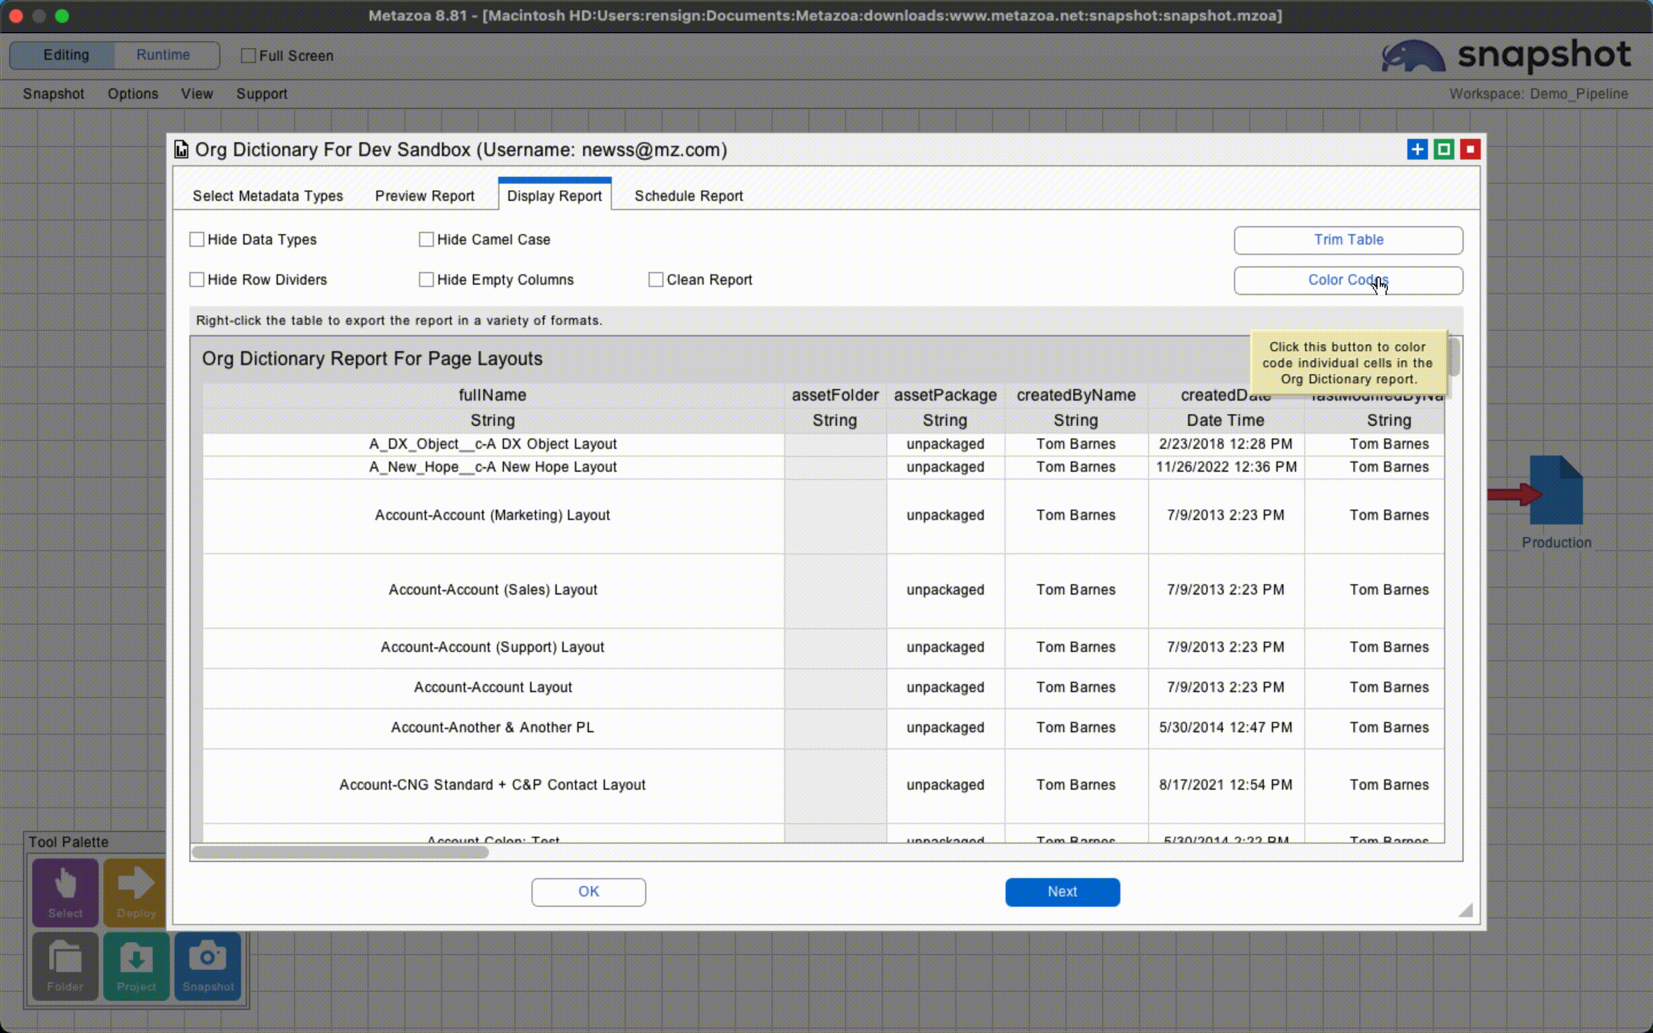Open the Snapshot menu
The width and height of the screenshot is (1653, 1033).
click(x=53, y=94)
